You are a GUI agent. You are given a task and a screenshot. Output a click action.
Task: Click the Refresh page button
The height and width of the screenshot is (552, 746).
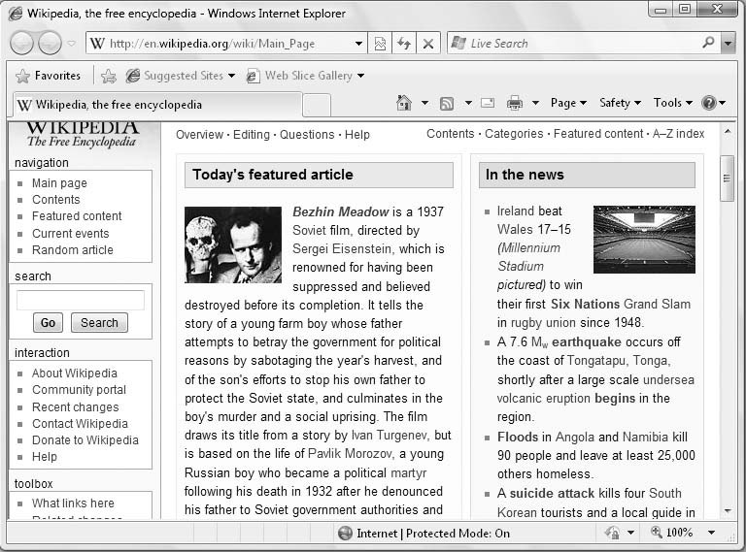point(404,44)
